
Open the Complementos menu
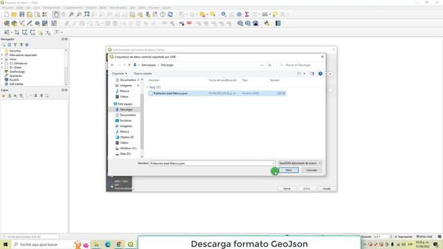73,8
